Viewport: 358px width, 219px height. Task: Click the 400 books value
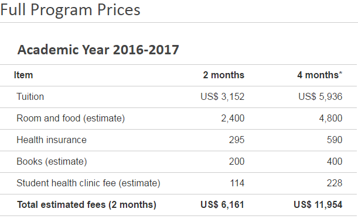[x=335, y=162]
